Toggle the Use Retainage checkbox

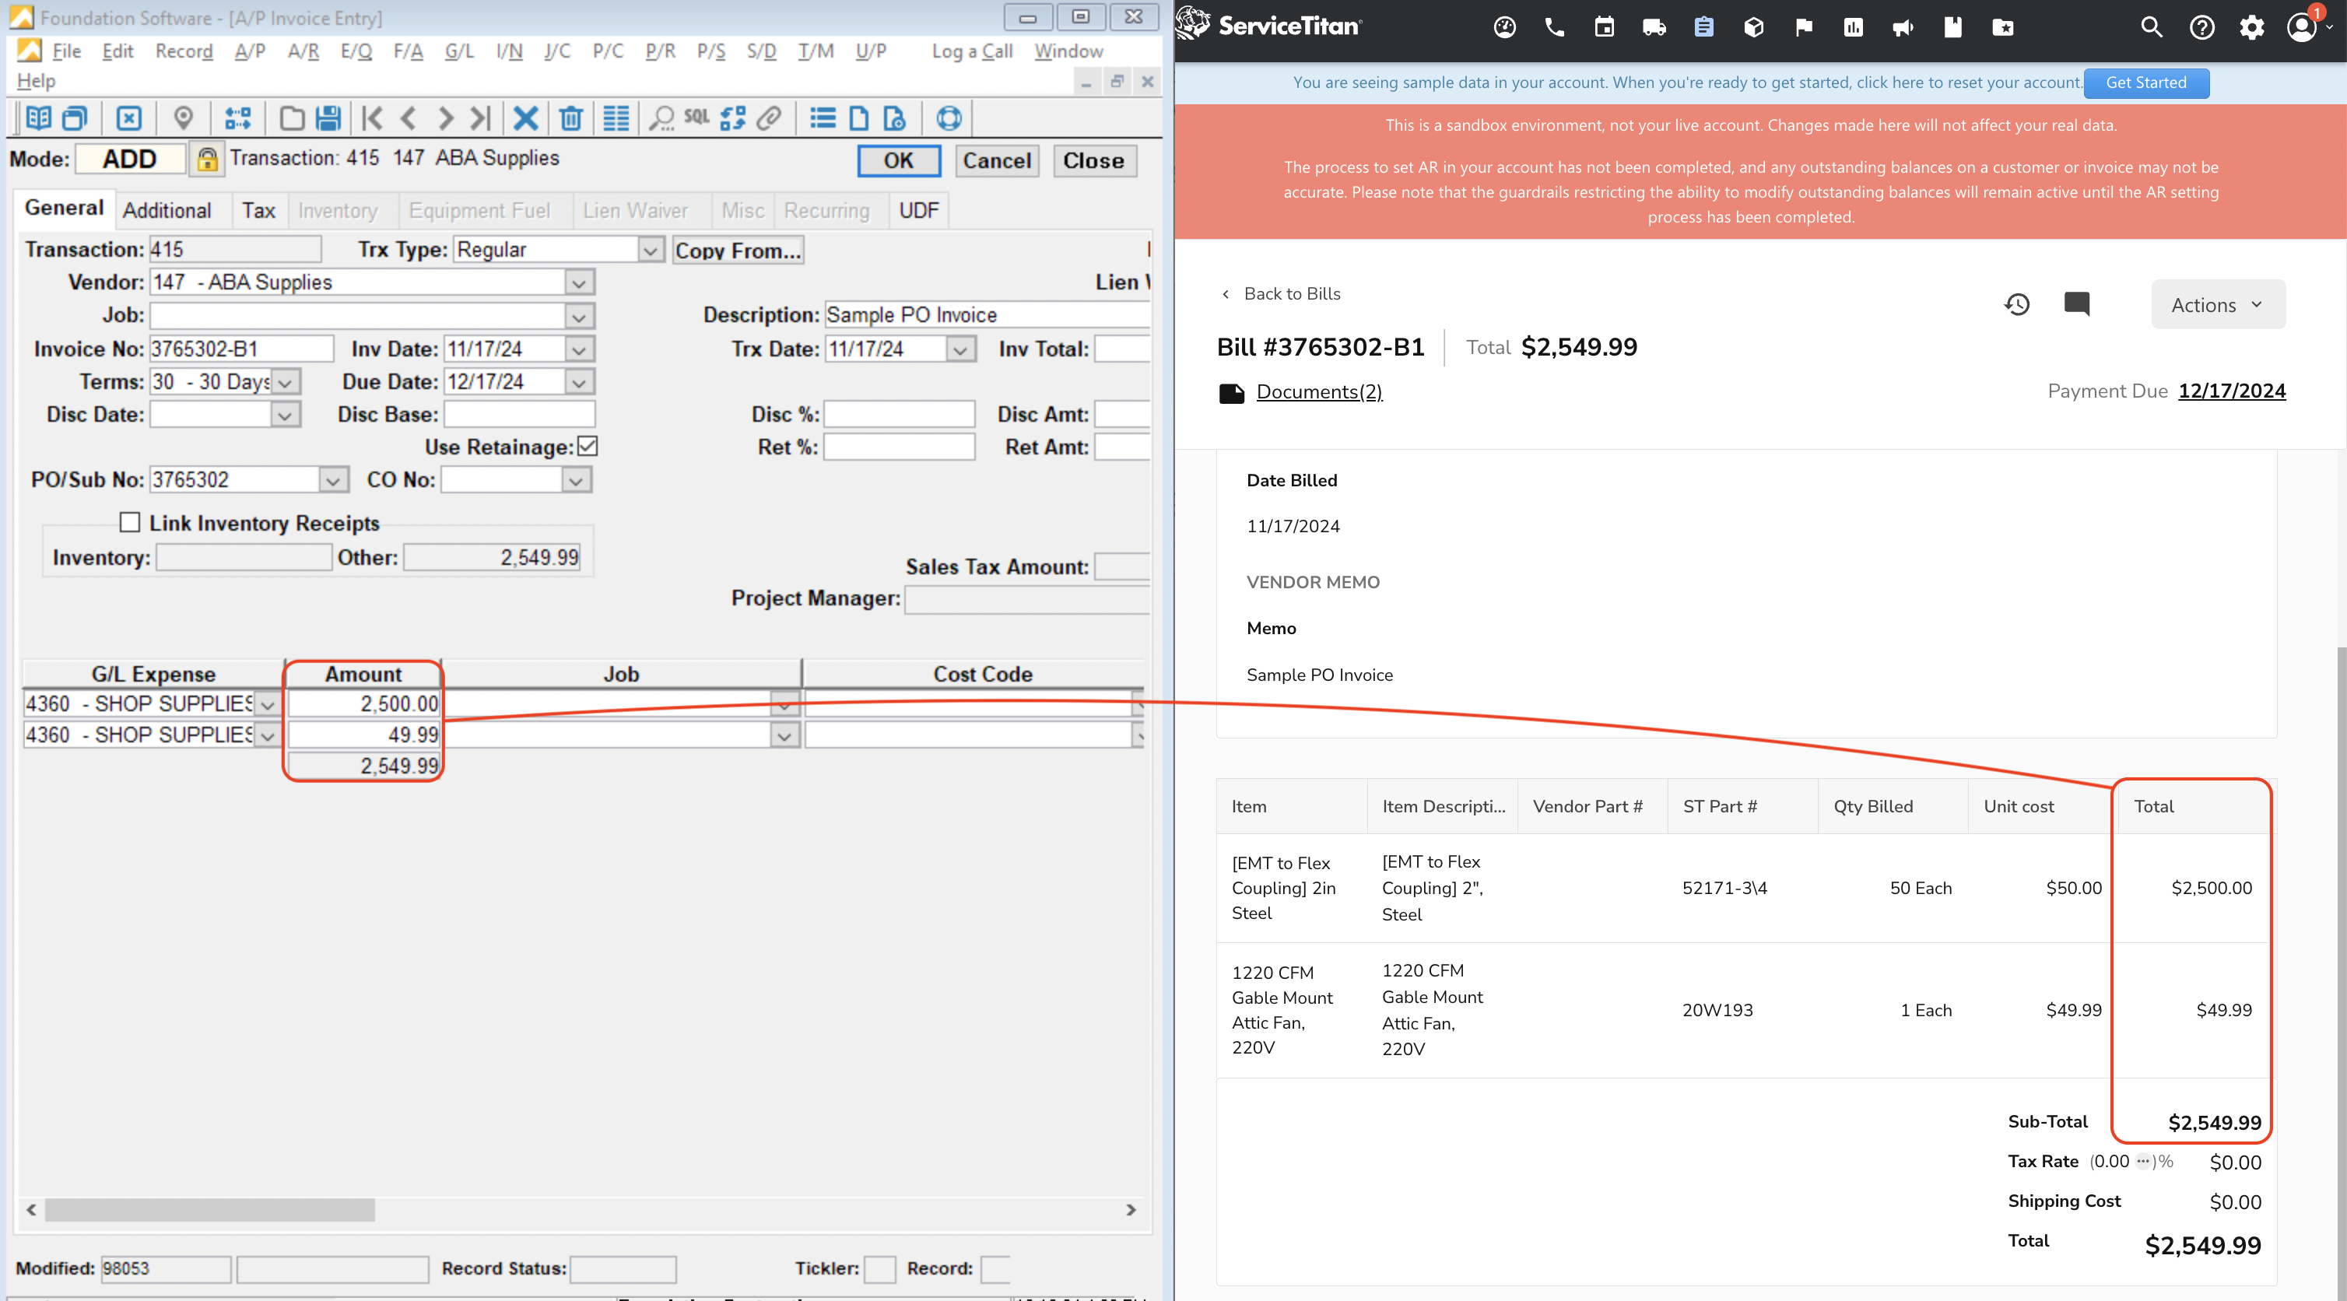[588, 447]
